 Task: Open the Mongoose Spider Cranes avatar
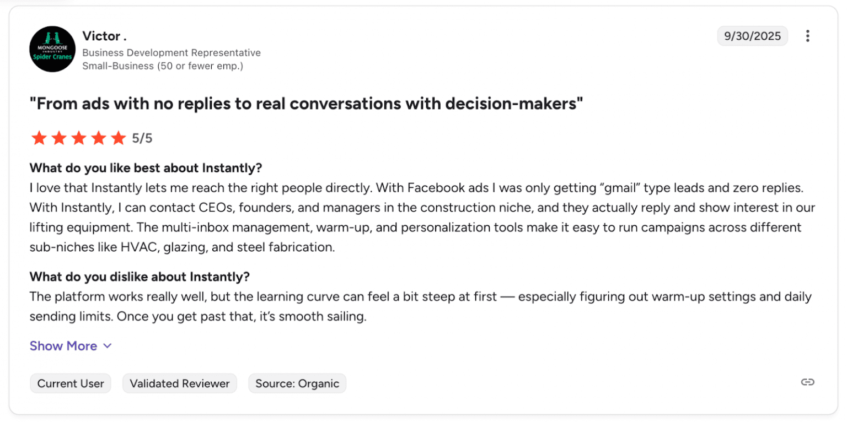click(52, 49)
